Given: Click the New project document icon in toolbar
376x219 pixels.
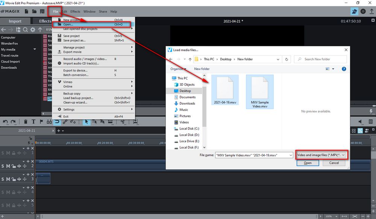Looking at the screenshot, I should (x=26, y=11).
